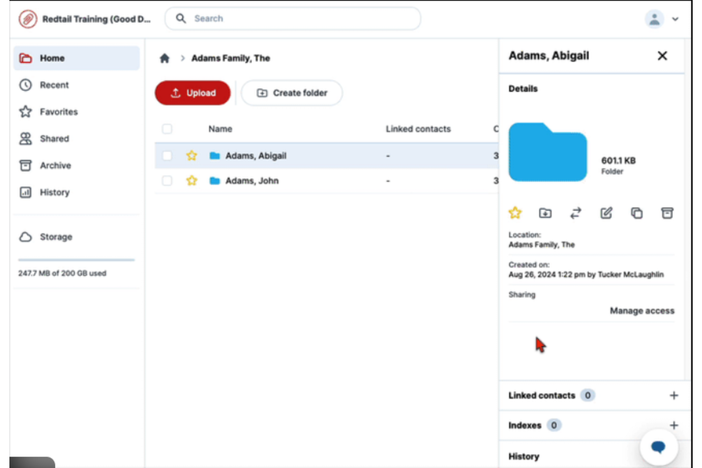Screen dimensions: 702x468
Task: Open the History section in sidebar
Action: tap(54, 193)
